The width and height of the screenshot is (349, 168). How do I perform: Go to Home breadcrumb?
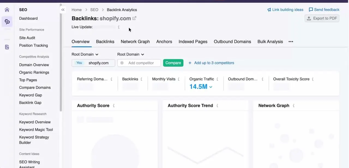point(77,10)
